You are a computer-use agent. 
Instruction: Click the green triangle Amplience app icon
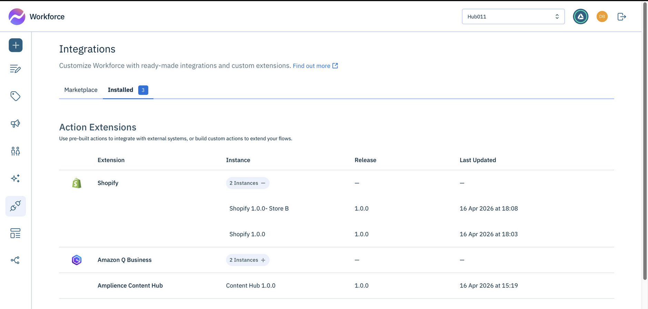tap(581, 17)
